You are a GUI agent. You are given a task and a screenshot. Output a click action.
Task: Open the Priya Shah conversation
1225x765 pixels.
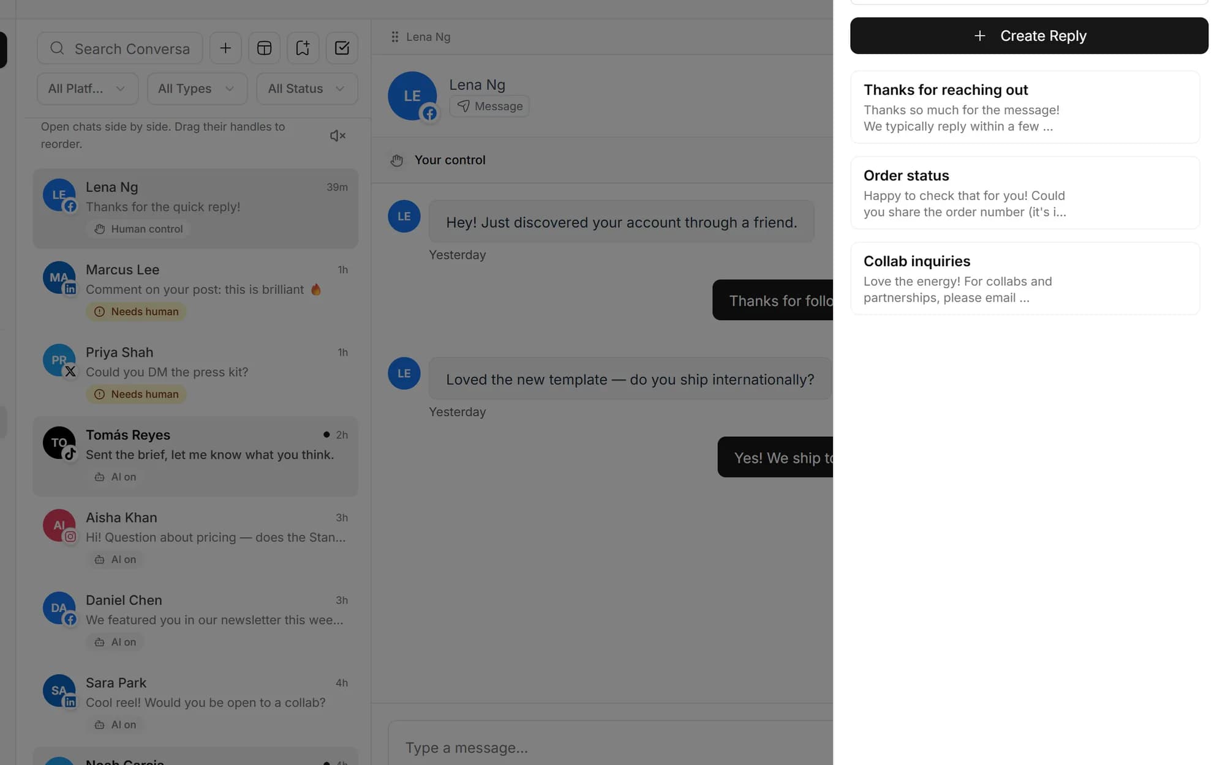pyautogui.click(x=195, y=374)
